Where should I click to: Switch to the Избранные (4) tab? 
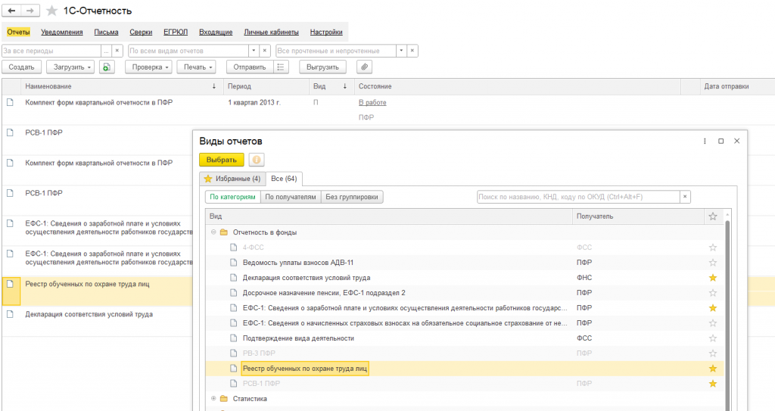click(232, 179)
